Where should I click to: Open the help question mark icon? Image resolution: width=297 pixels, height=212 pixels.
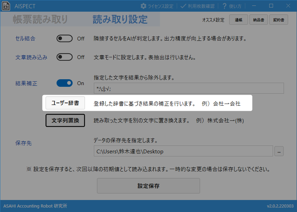225,6
